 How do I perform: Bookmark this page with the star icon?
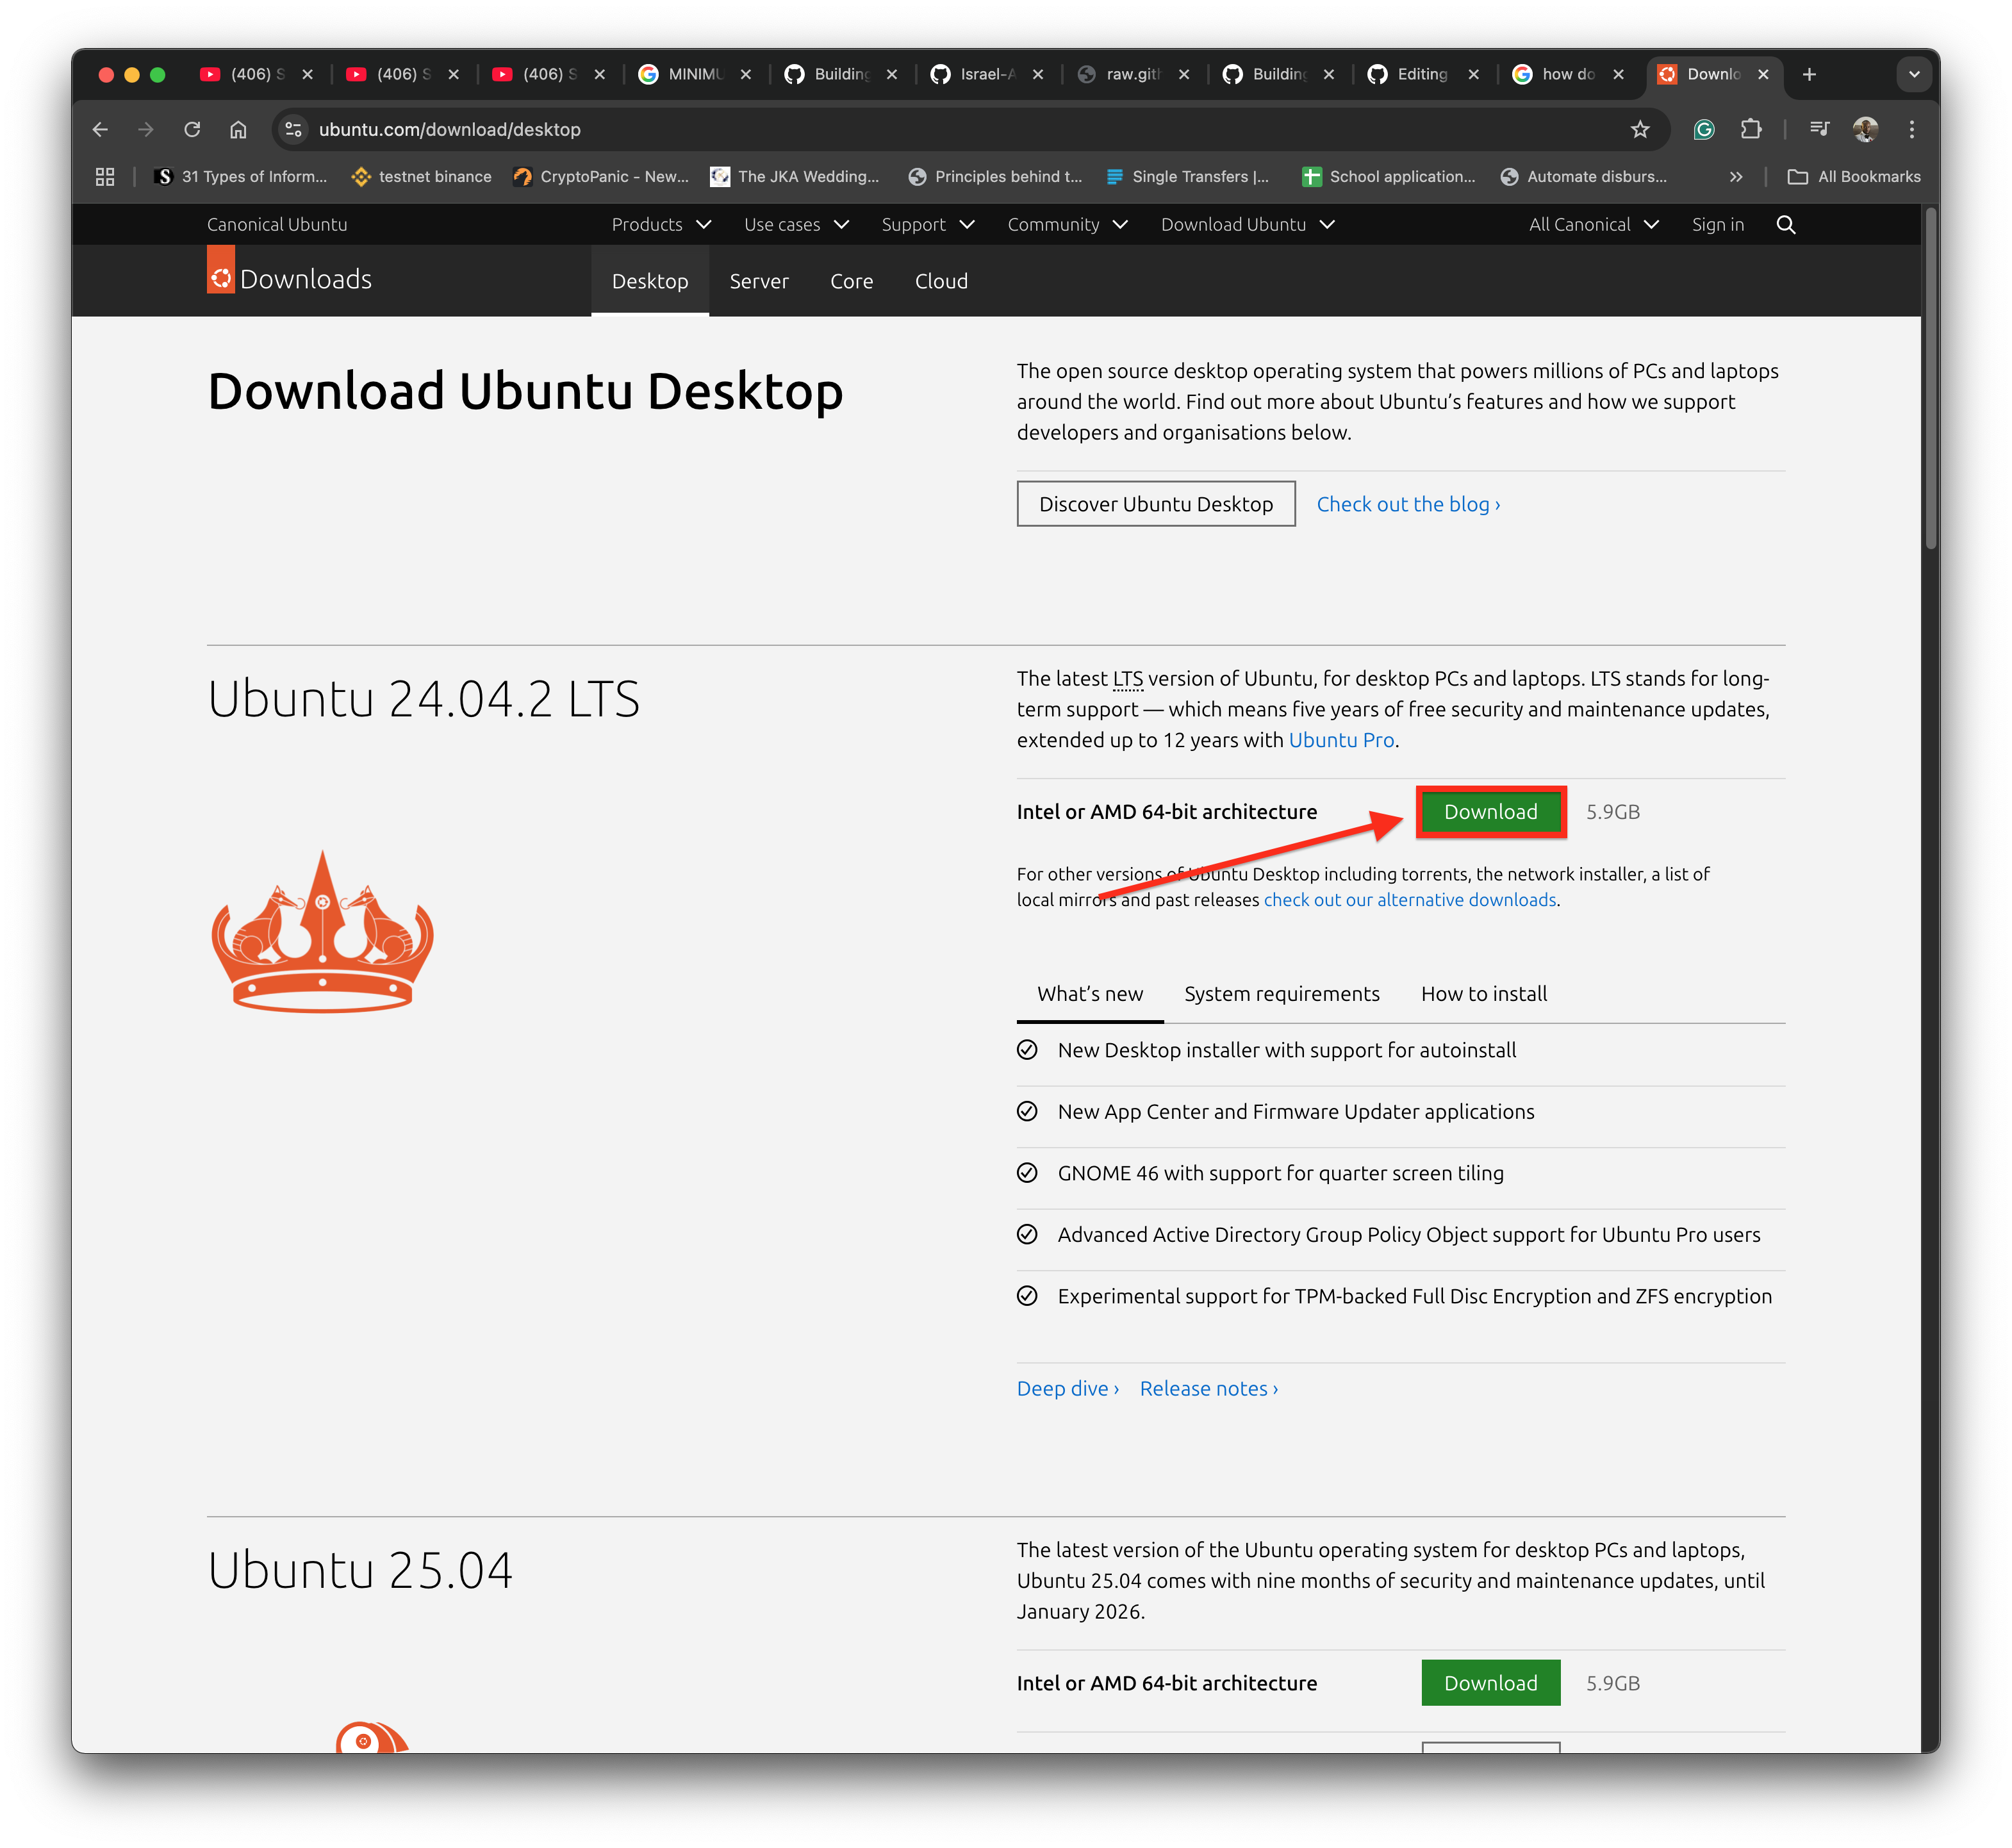(1640, 129)
